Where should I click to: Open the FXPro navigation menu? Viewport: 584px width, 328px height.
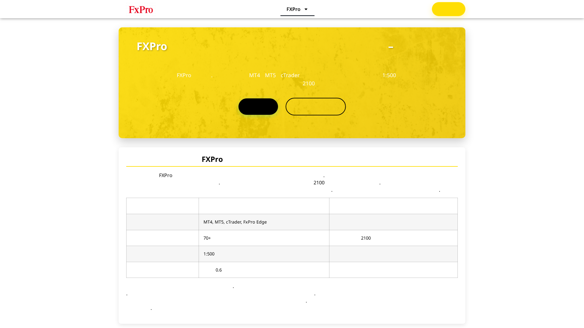click(294, 9)
